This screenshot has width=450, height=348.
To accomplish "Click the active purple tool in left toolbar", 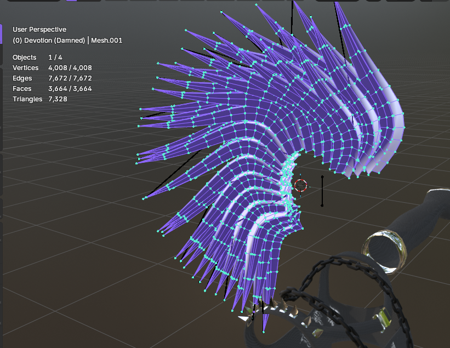I will tap(1, 34).
